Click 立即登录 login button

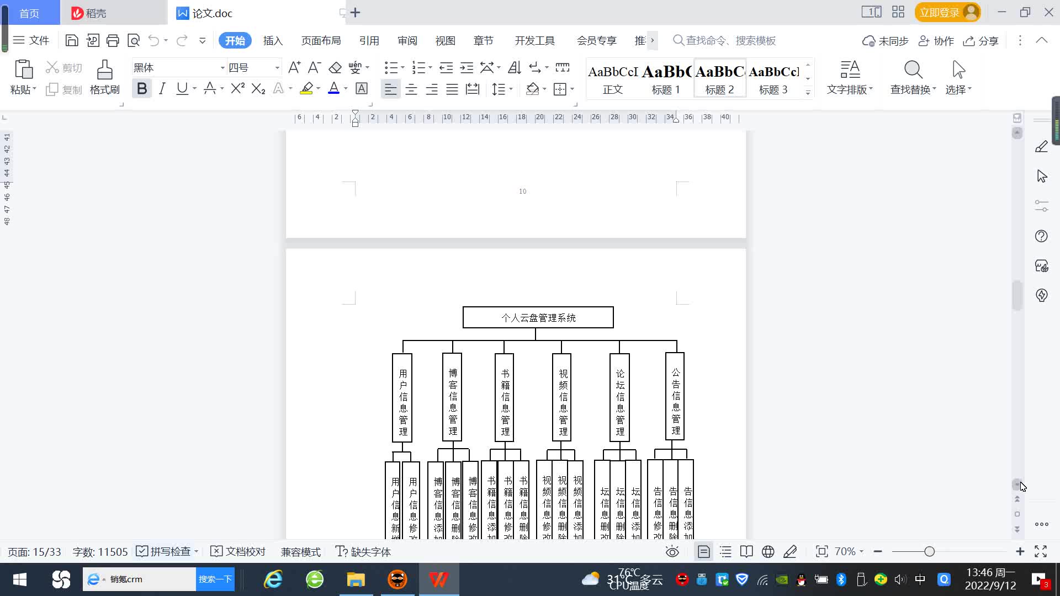click(x=947, y=12)
